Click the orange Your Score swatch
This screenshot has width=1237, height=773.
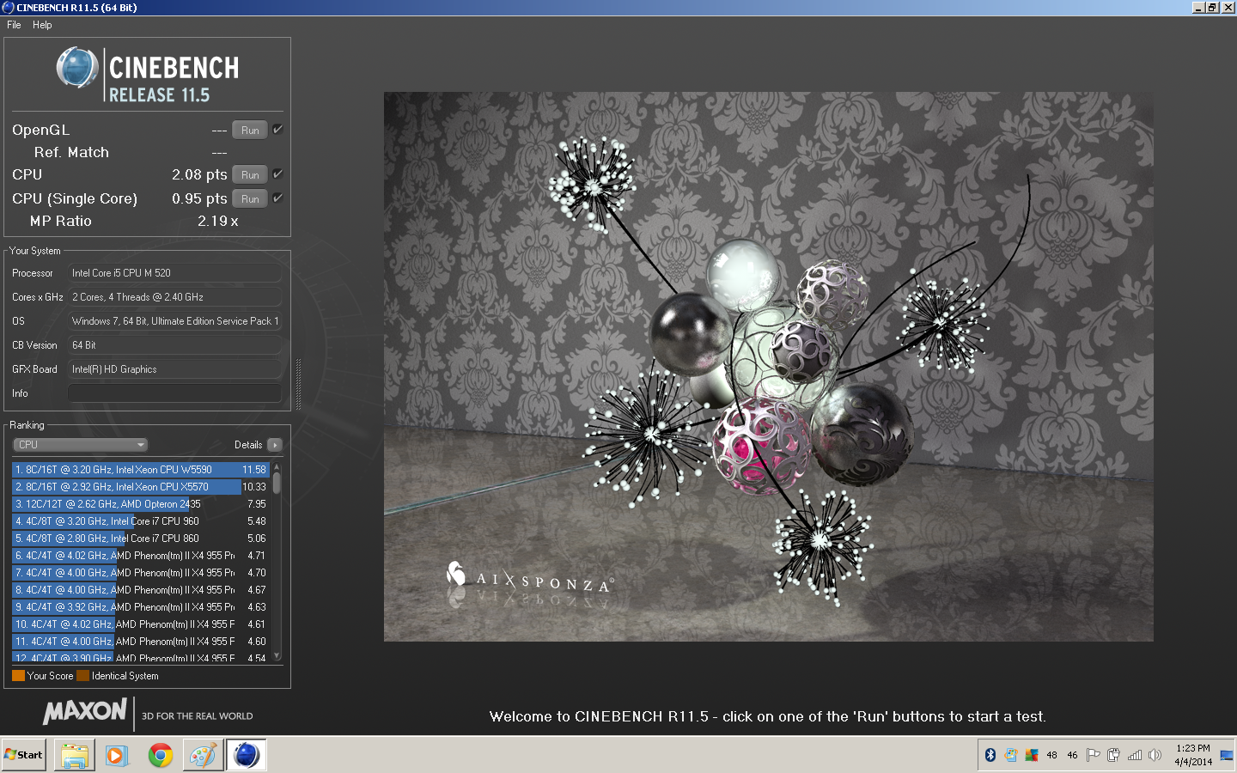(18, 676)
